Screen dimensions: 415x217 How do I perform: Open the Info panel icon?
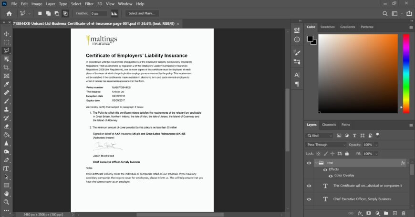(297, 39)
